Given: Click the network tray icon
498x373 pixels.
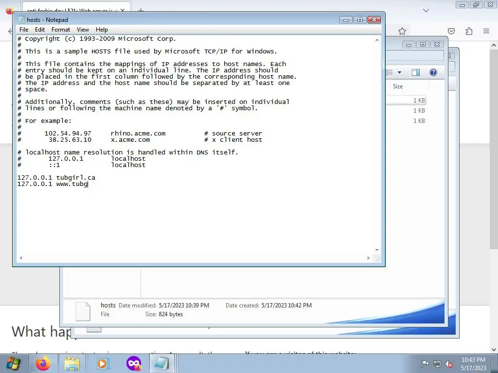Looking at the screenshot, I should tap(437, 363).
